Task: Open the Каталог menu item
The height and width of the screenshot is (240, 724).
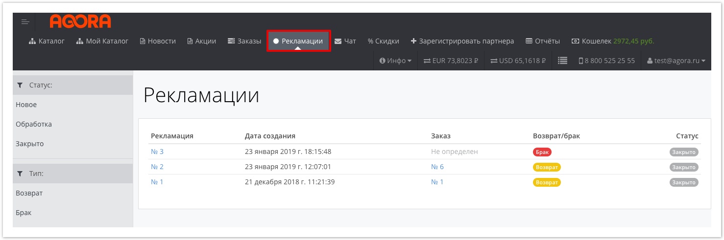Action: tap(47, 41)
